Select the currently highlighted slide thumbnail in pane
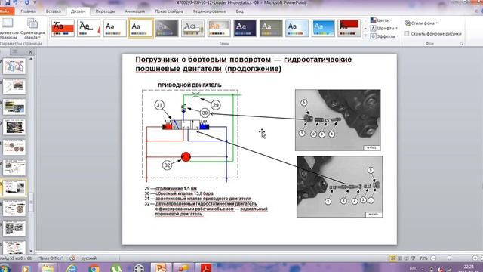The width and height of the screenshot is (483, 272). click(x=14, y=188)
